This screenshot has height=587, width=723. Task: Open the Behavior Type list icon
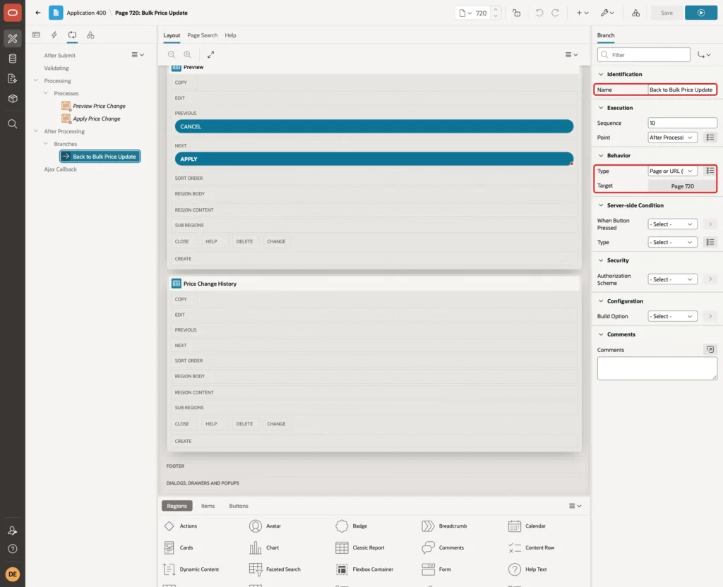click(710, 171)
